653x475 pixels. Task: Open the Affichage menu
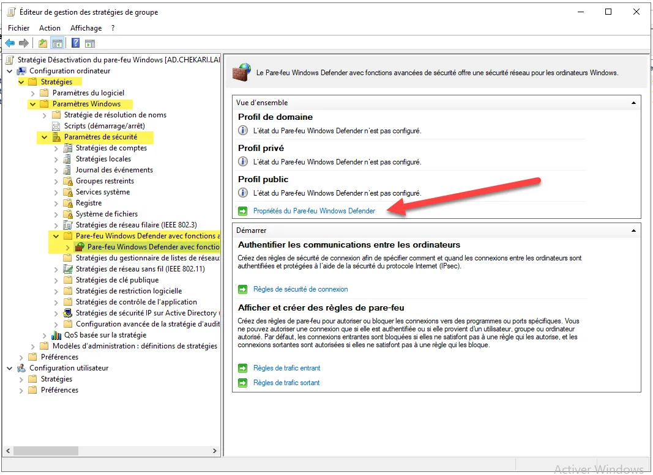(86, 28)
